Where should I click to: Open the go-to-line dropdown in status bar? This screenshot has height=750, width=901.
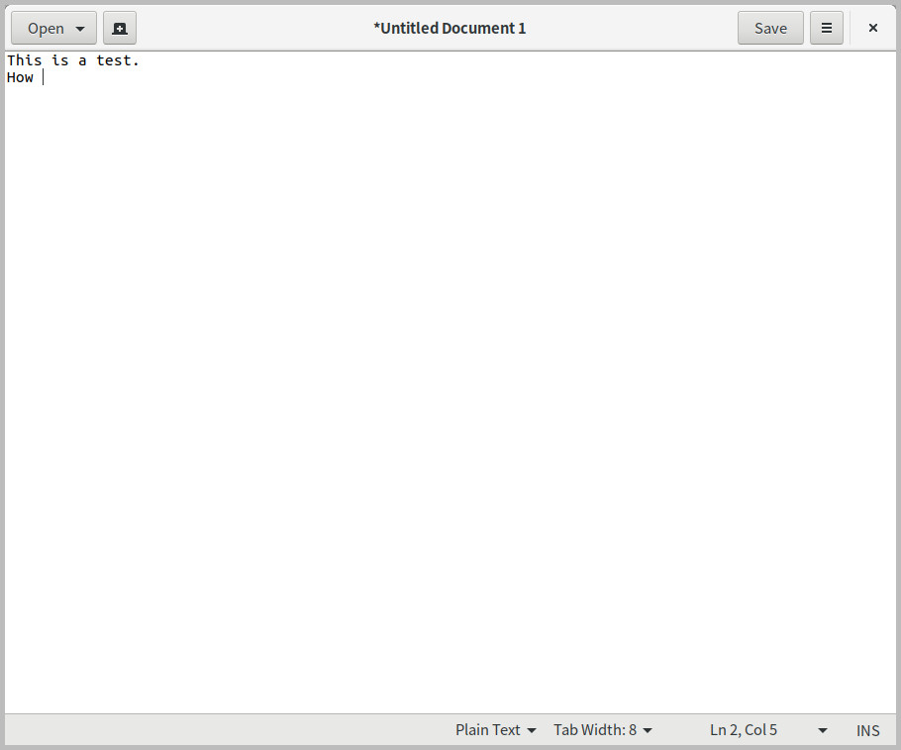[822, 730]
